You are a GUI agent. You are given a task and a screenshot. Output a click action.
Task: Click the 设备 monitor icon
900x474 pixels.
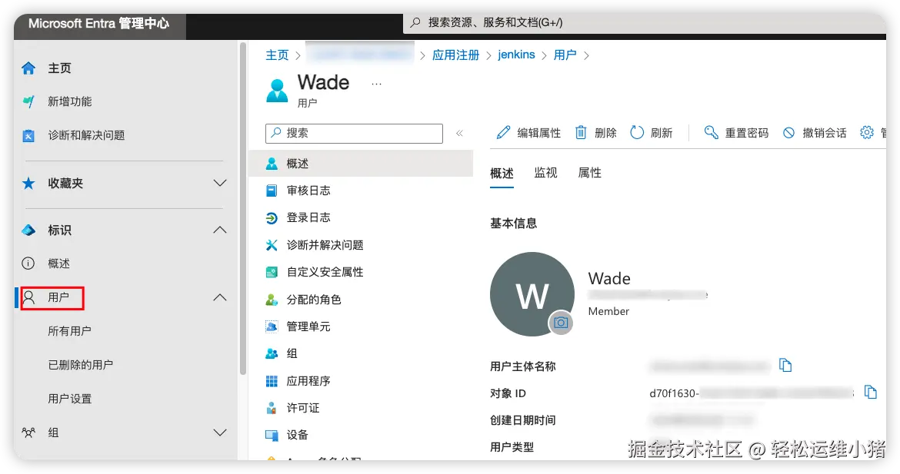tap(272, 435)
